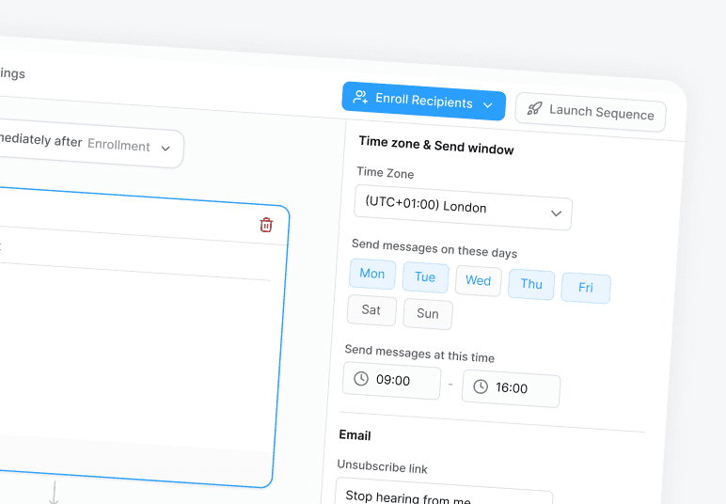Enable the Wed day chip

(479, 280)
